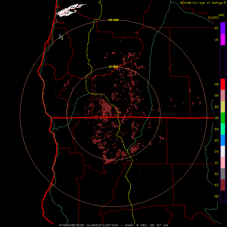Click the HHC product label
227x227 pixels.
click(x=221, y=15)
